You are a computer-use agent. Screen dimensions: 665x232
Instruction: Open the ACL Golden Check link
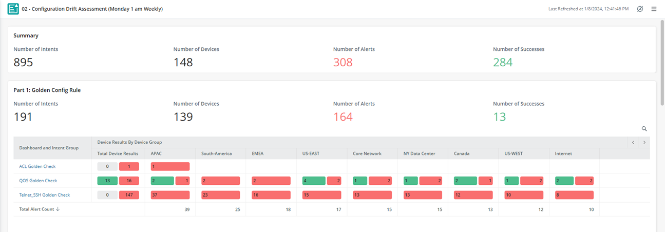(37, 166)
